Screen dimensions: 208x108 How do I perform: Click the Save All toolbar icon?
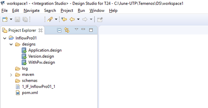click(x=25, y=19)
